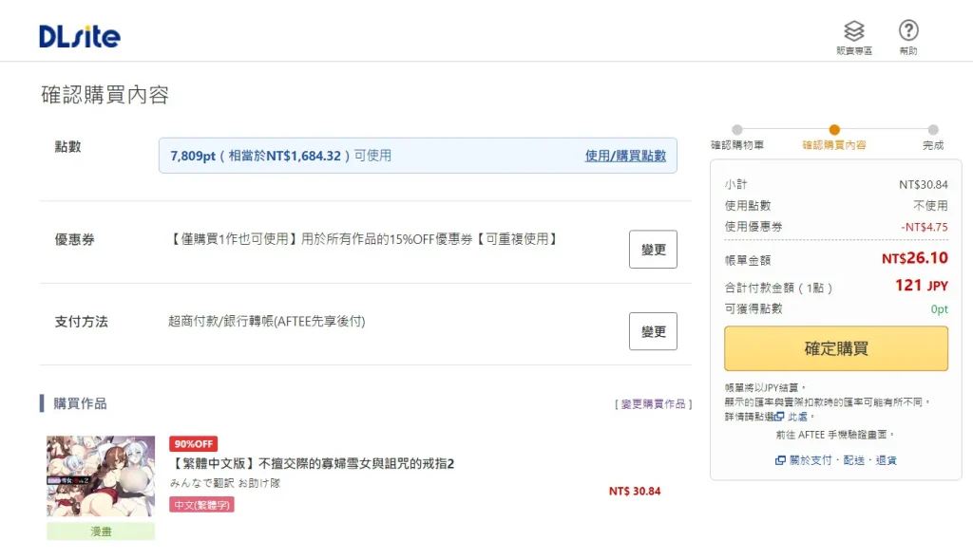
Task: Go back to the 確認購物車 step
Action: click(737, 130)
